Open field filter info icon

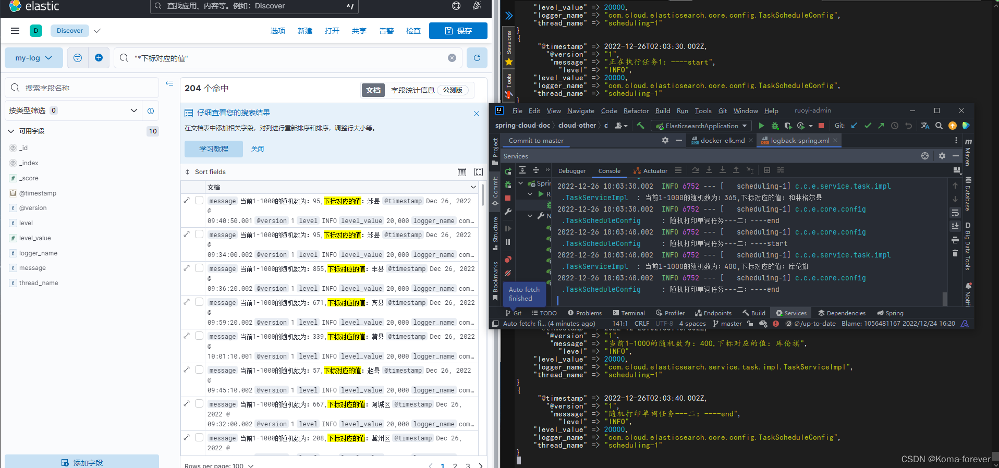[x=151, y=110]
